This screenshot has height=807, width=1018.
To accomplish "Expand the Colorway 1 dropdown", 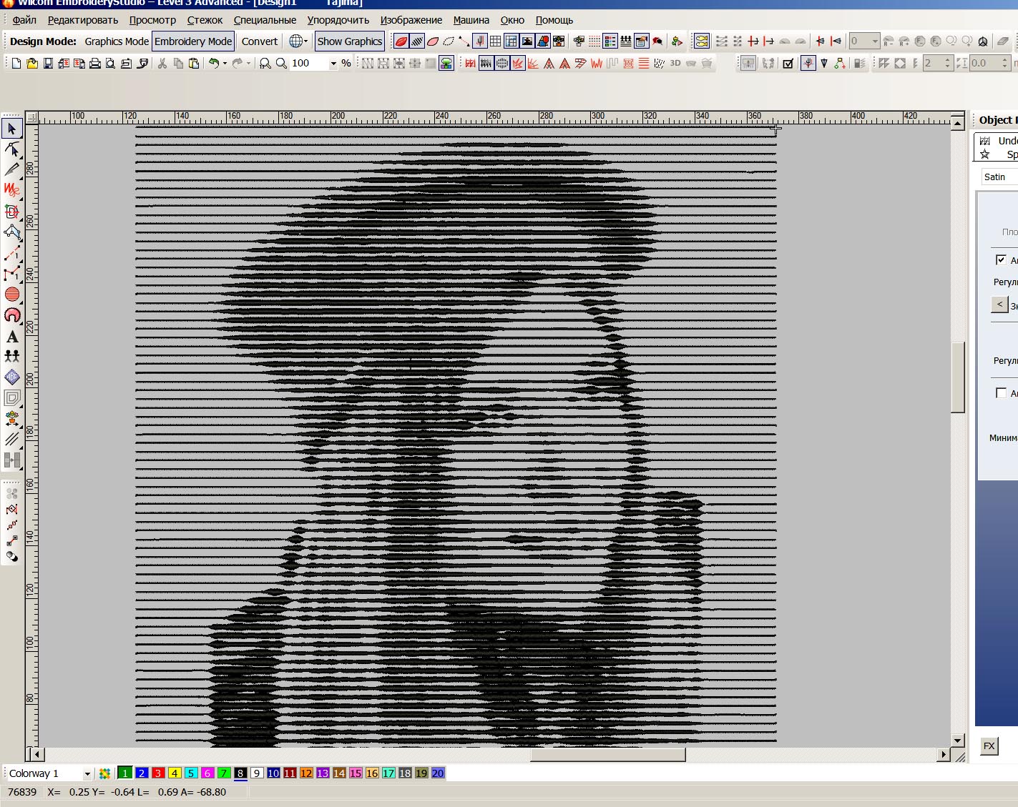I will click(x=87, y=773).
